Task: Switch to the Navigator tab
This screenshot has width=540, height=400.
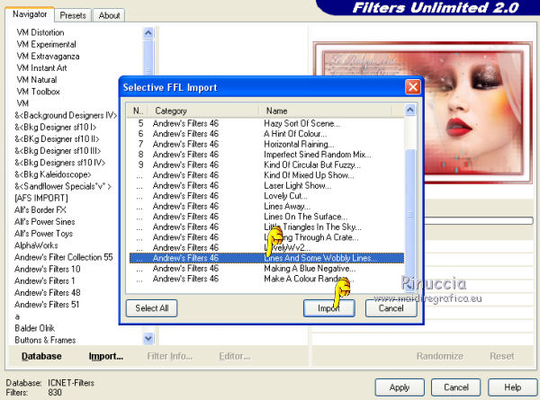Action: click(30, 14)
